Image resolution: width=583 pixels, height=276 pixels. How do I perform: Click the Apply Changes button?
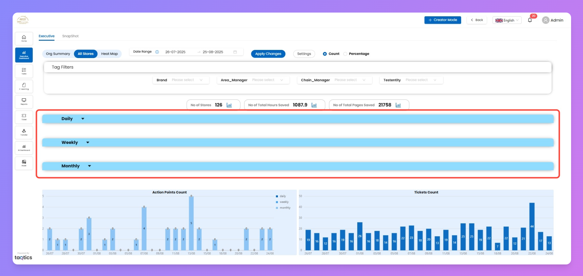coord(268,54)
